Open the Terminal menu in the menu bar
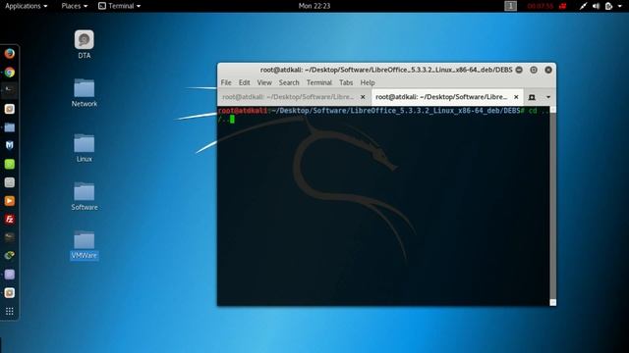629x353 pixels. tap(318, 82)
